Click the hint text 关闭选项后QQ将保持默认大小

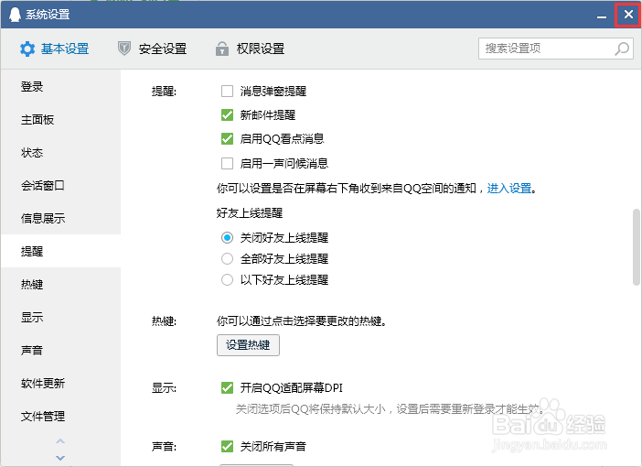click(311, 408)
